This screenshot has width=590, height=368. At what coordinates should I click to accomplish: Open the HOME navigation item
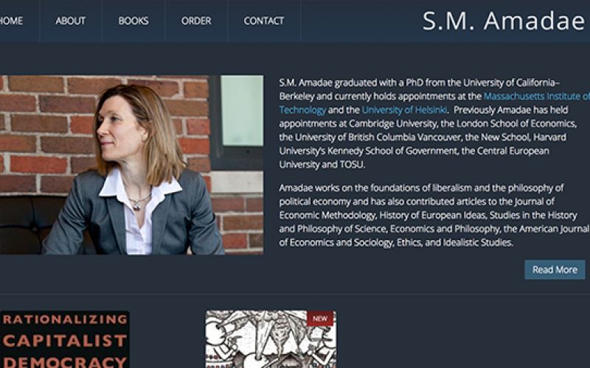click(11, 21)
